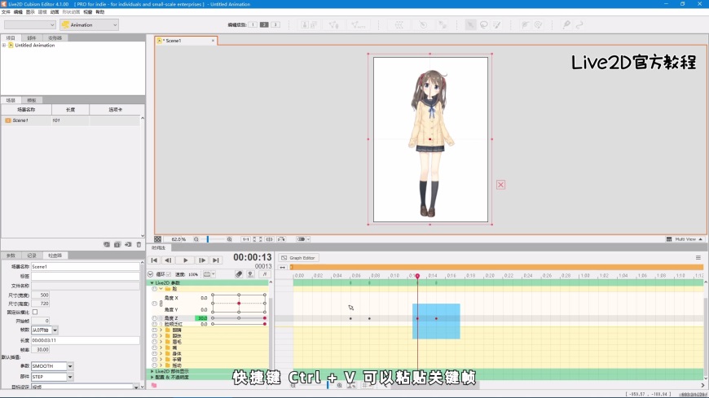
Task: Expand the Live2D 部件显示 section
Action: [152, 371]
